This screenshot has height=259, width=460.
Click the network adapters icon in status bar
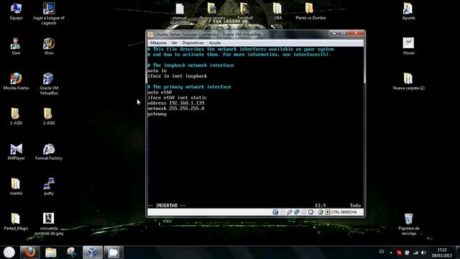pos(297,212)
